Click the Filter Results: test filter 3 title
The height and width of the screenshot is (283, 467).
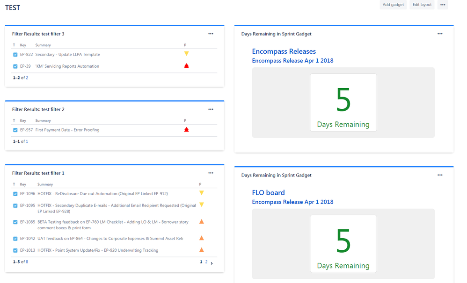pyautogui.click(x=38, y=34)
